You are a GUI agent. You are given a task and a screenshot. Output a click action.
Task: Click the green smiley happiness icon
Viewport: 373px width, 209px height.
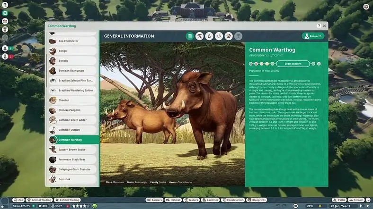click(95, 206)
